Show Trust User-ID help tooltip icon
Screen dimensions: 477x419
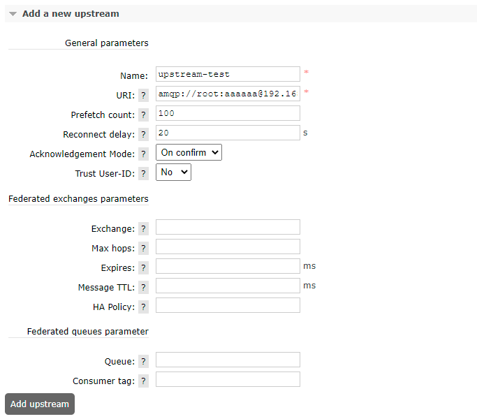(x=143, y=173)
